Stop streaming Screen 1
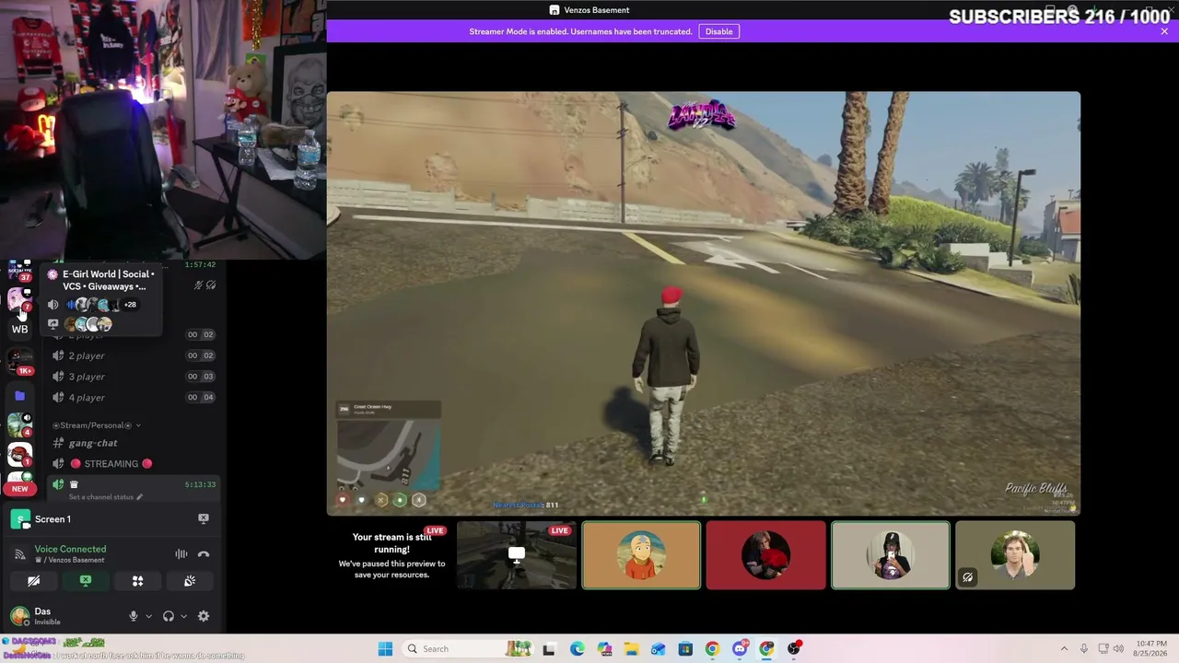Screen dimensions: 1179x663 click(x=204, y=519)
